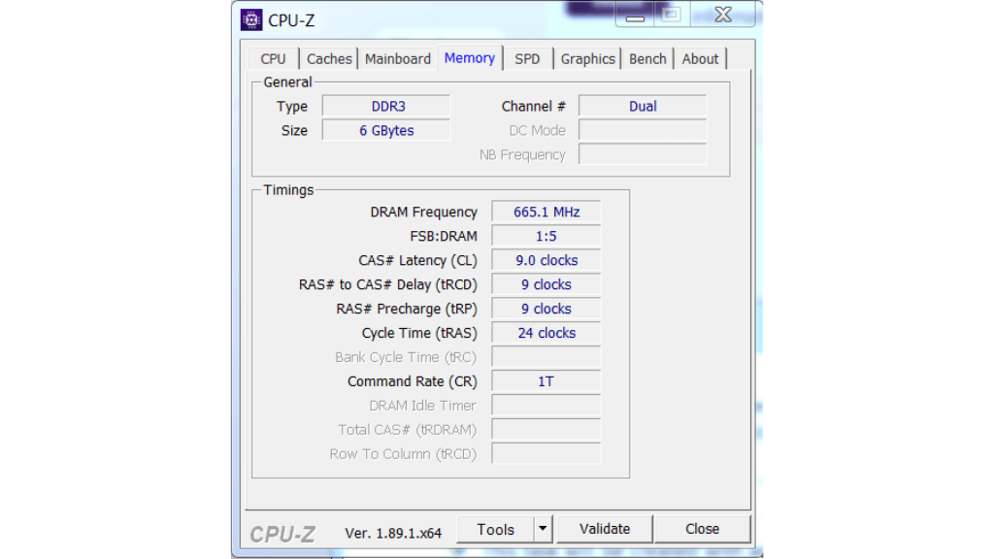Select the Command Rate field showing 1T
The height and width of the screenshot is (559, 994).
546,381
